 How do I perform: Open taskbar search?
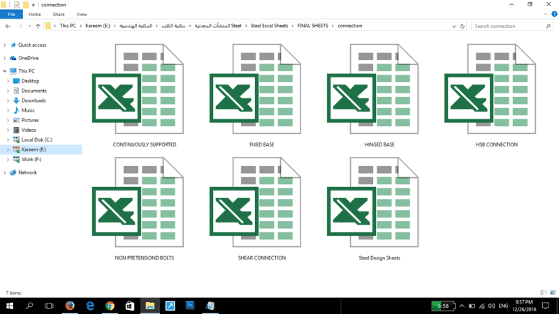29,306
